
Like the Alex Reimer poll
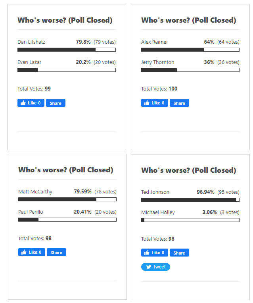155,103
